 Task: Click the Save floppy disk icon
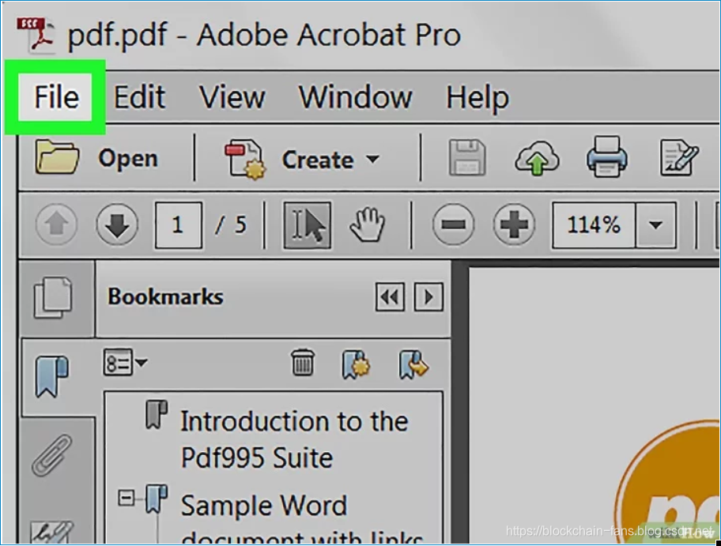click(466, 158)
